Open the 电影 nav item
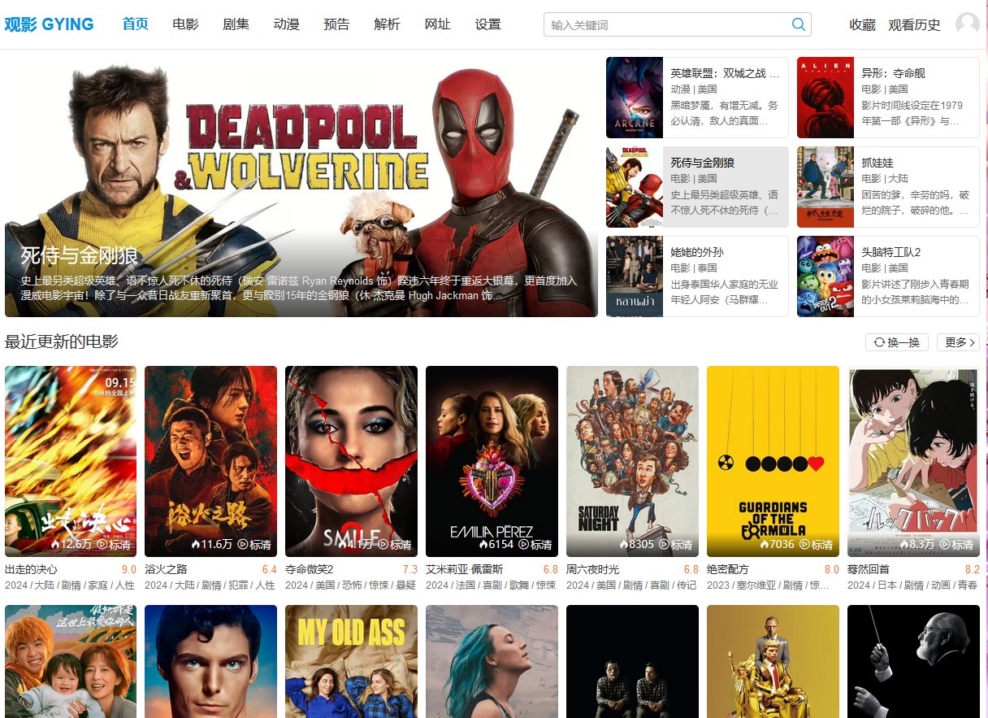988x718 pixels. (186, 24)
